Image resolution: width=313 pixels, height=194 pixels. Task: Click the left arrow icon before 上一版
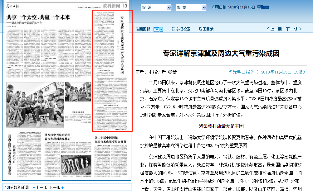(x=33, y=187)
